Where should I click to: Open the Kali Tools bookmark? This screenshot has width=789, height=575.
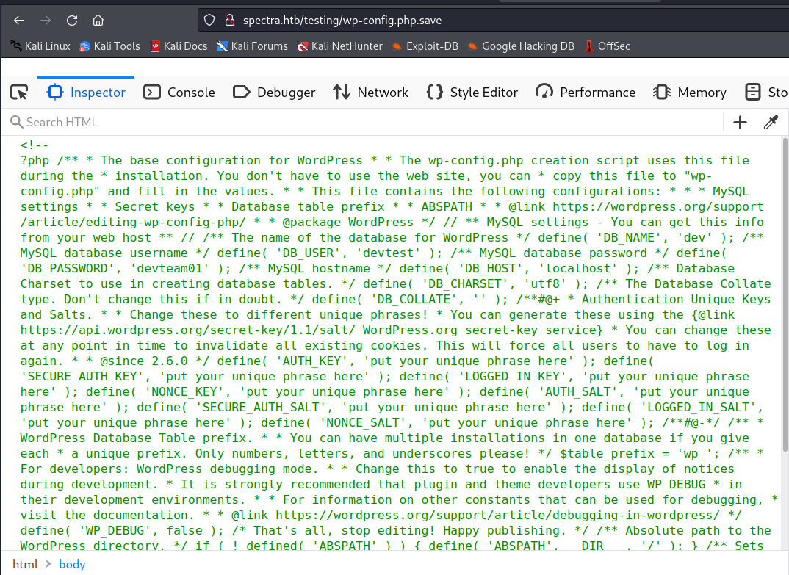click(109, 46)
